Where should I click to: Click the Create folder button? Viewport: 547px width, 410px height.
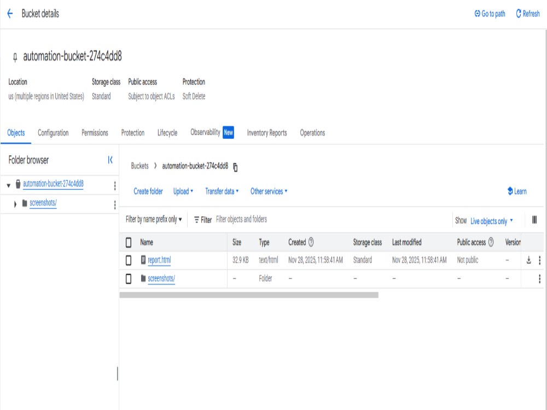[x=148, y=191]
